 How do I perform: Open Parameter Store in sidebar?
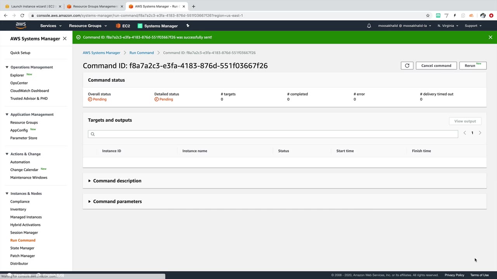coord(24,138)
